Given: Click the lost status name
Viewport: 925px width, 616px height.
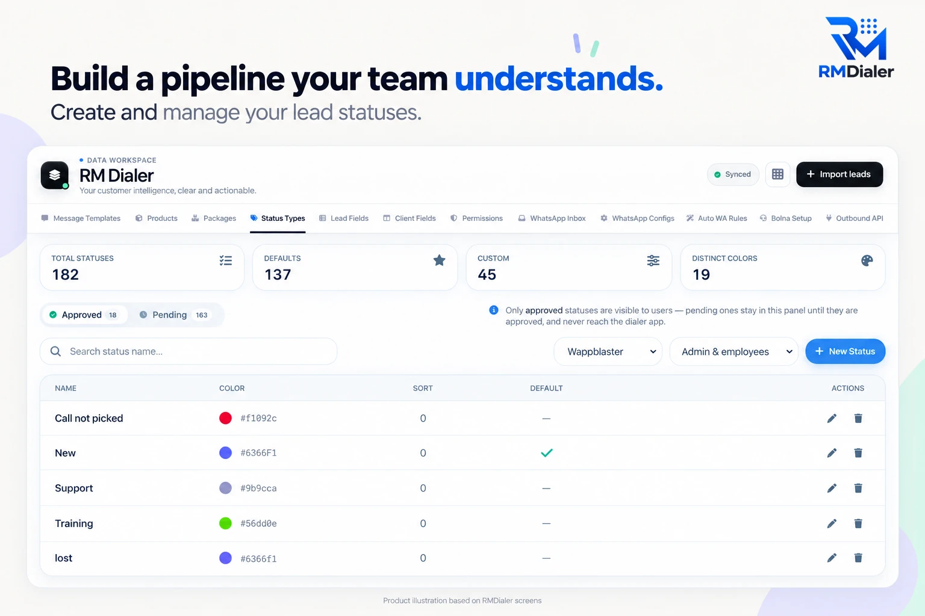Looking at the screenshot, I should pyautogui.click(x=63, y=558).
